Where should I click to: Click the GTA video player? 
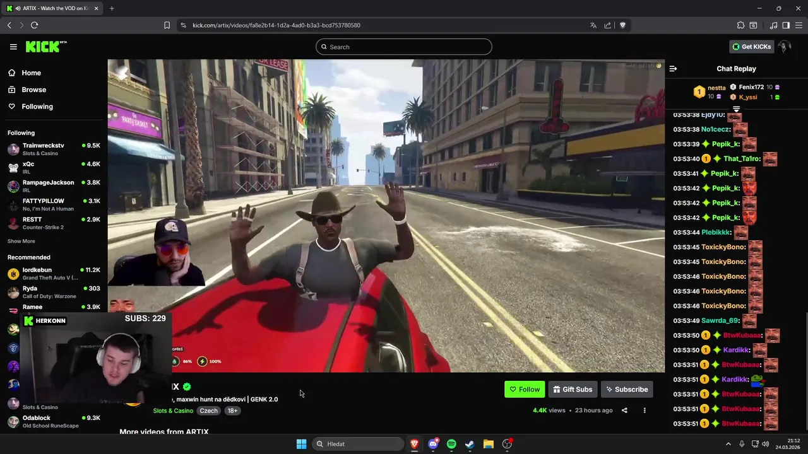click(x=386, y=216)
